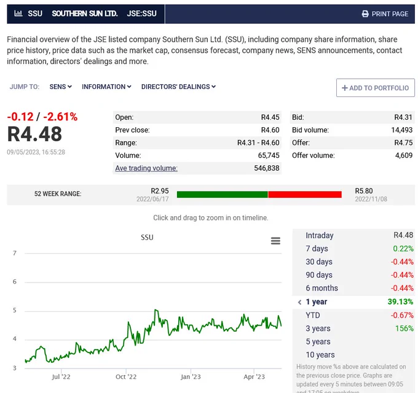Click the Jan '23 axis label
Viewport: 418px width, 393px height.
coord(191,377)
